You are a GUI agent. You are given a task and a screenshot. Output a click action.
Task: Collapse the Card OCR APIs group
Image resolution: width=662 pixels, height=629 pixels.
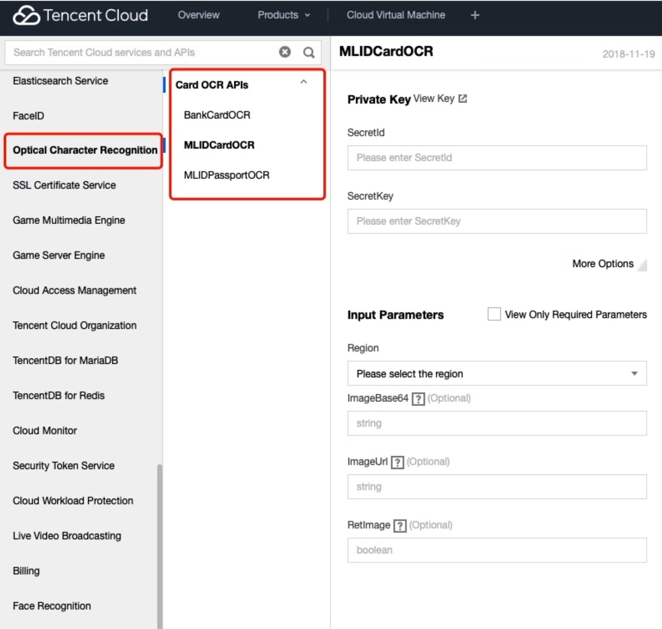tap(304, 82)
